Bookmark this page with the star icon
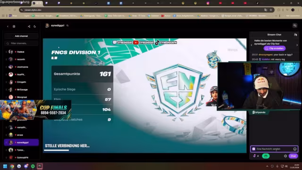 pos(271,10)
